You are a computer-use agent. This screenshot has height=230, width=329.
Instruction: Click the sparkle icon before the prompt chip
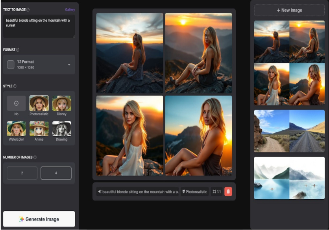click(100, 191)
